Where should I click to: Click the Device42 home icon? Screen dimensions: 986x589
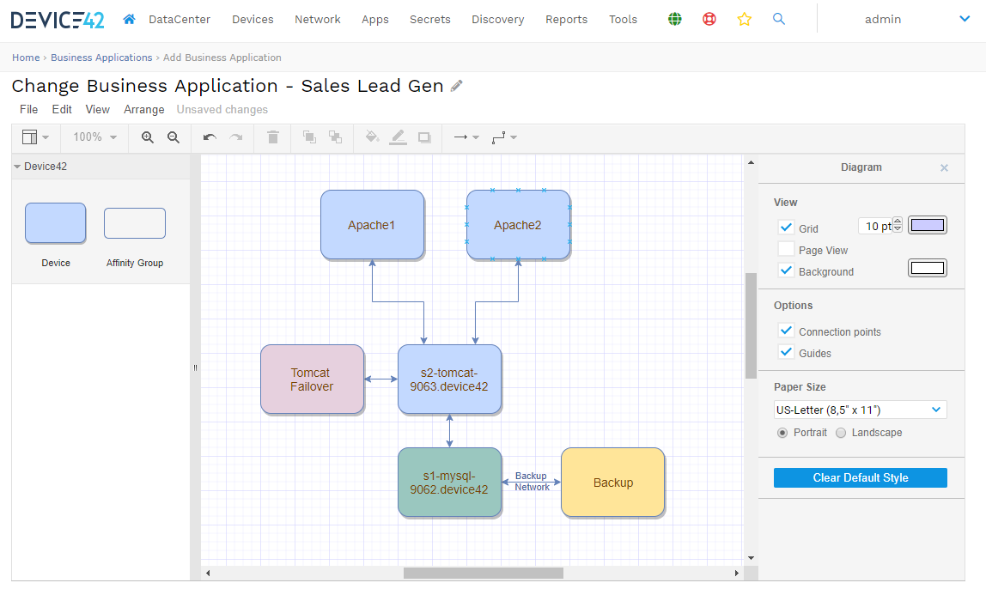coord(129,20)
